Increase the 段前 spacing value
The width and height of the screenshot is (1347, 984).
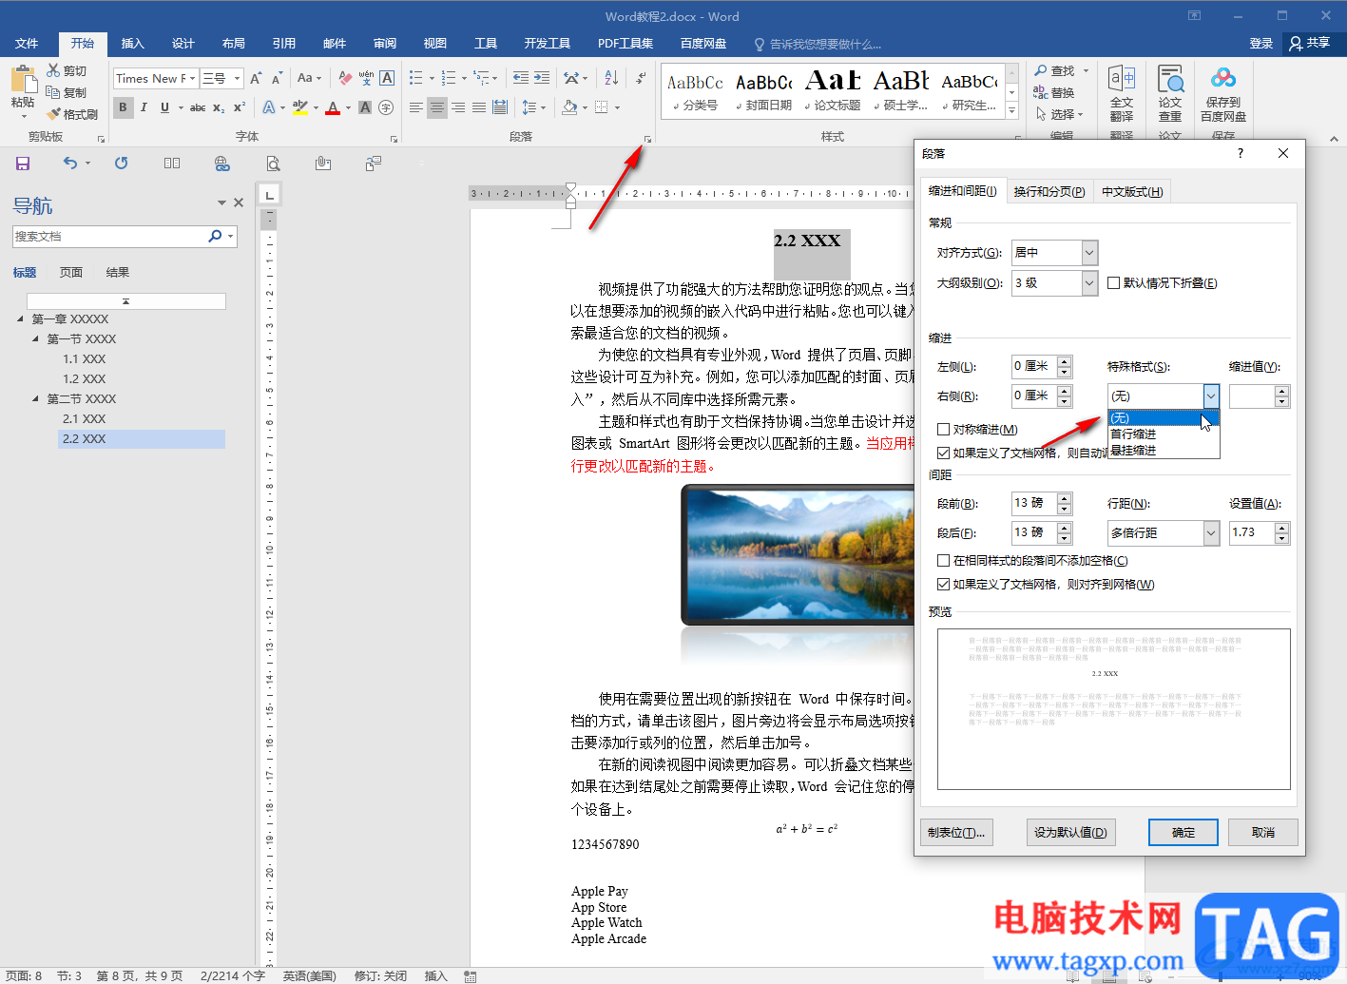(x=1065, y=497)
